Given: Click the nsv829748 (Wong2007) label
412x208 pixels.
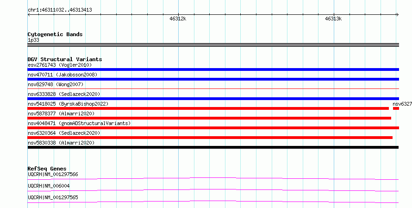Looking at the screenshot, I should click(56, 84).
